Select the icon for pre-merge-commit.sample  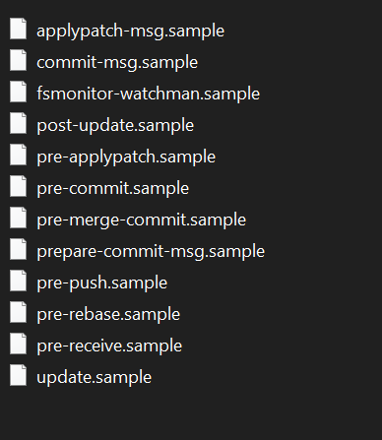point(18,218)
